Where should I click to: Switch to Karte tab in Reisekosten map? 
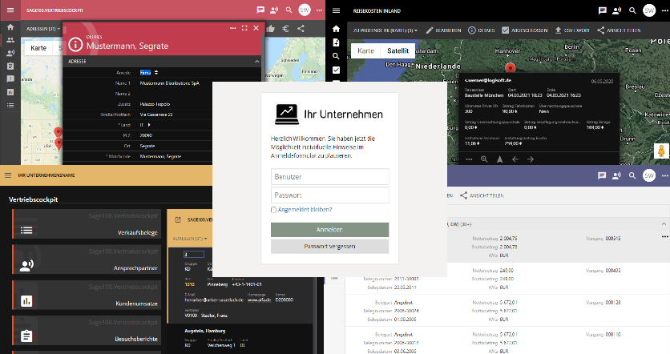click(x=365, y=50)
